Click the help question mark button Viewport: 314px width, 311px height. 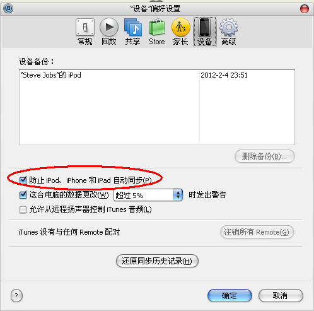(16, 295)
